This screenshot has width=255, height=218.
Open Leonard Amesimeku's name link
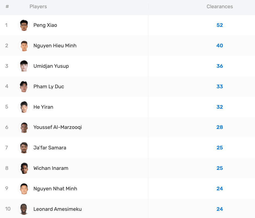pos(58,209)
